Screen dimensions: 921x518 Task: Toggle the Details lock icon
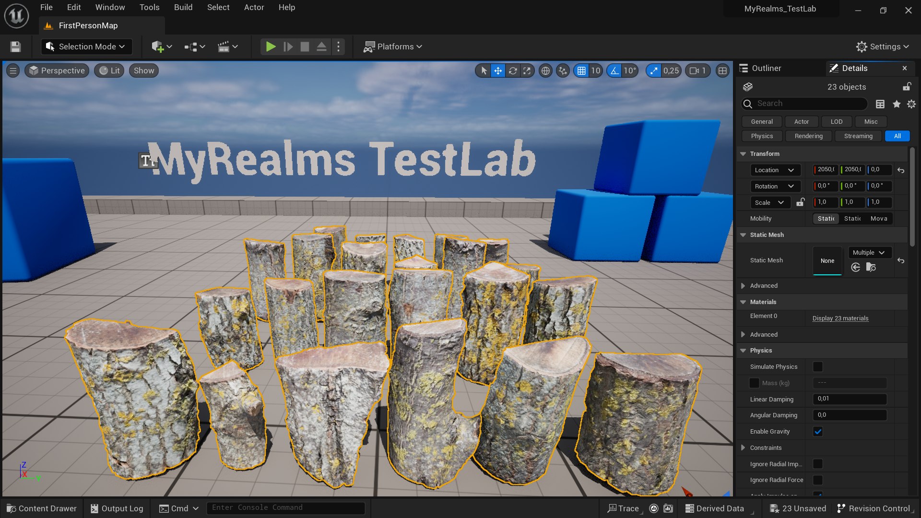(907, 87)
